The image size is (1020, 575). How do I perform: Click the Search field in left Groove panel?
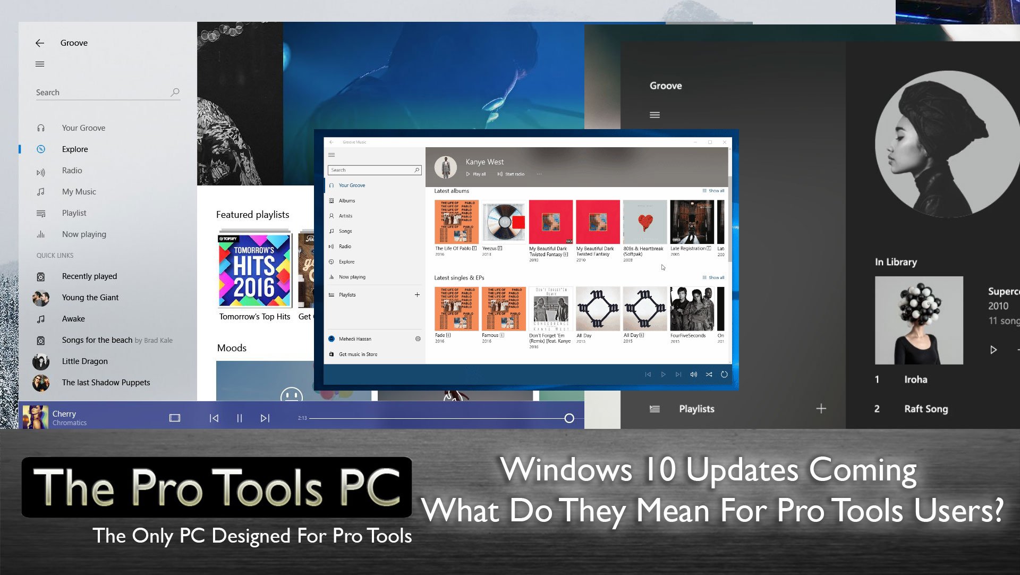[108, 92]
